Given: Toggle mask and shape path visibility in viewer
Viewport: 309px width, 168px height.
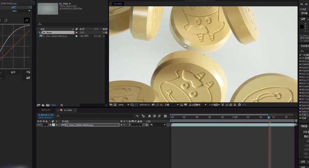Looking at the screenshot, I should [x=136, y=105].
